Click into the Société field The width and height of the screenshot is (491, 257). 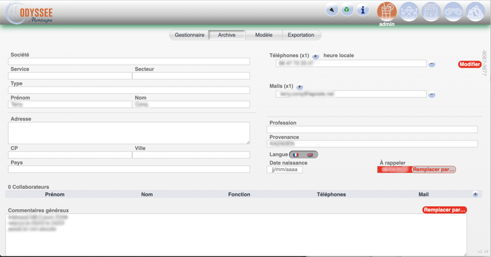129,61
